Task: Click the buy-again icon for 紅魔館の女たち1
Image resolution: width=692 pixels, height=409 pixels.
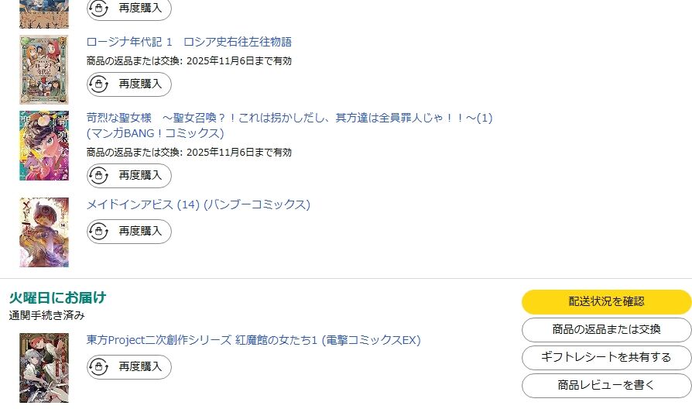Action: [100, 366]
